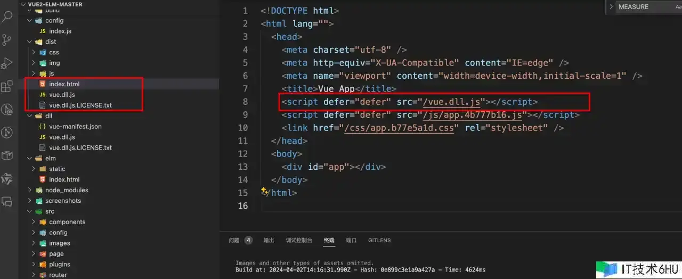Image resolution: width=682 pixels, height=279 pixels.
Task: Open index.html in the dist folder
Action: pos(64,84)
